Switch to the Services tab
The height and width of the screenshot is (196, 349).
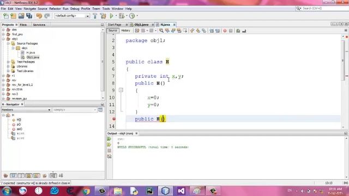click(x=39, y=24)
